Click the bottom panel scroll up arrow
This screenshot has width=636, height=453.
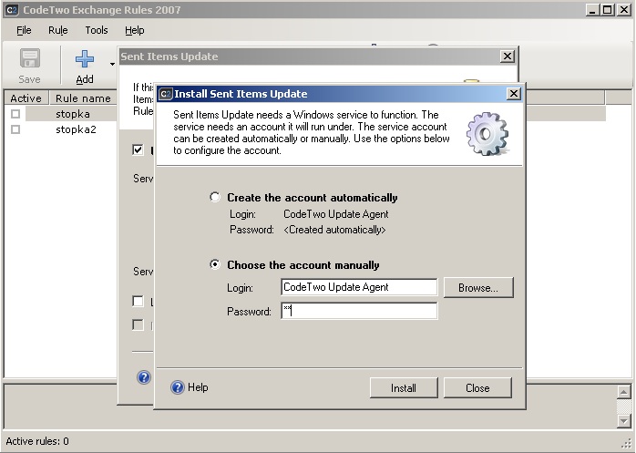(x=623, y=392)
